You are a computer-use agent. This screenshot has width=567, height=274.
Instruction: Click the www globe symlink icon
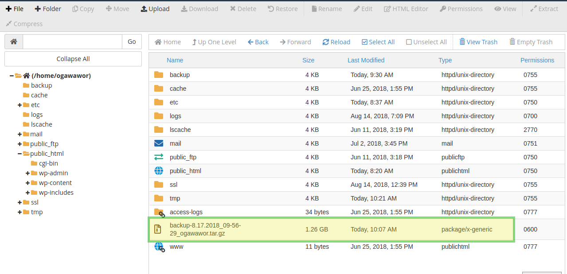[159, 247]
